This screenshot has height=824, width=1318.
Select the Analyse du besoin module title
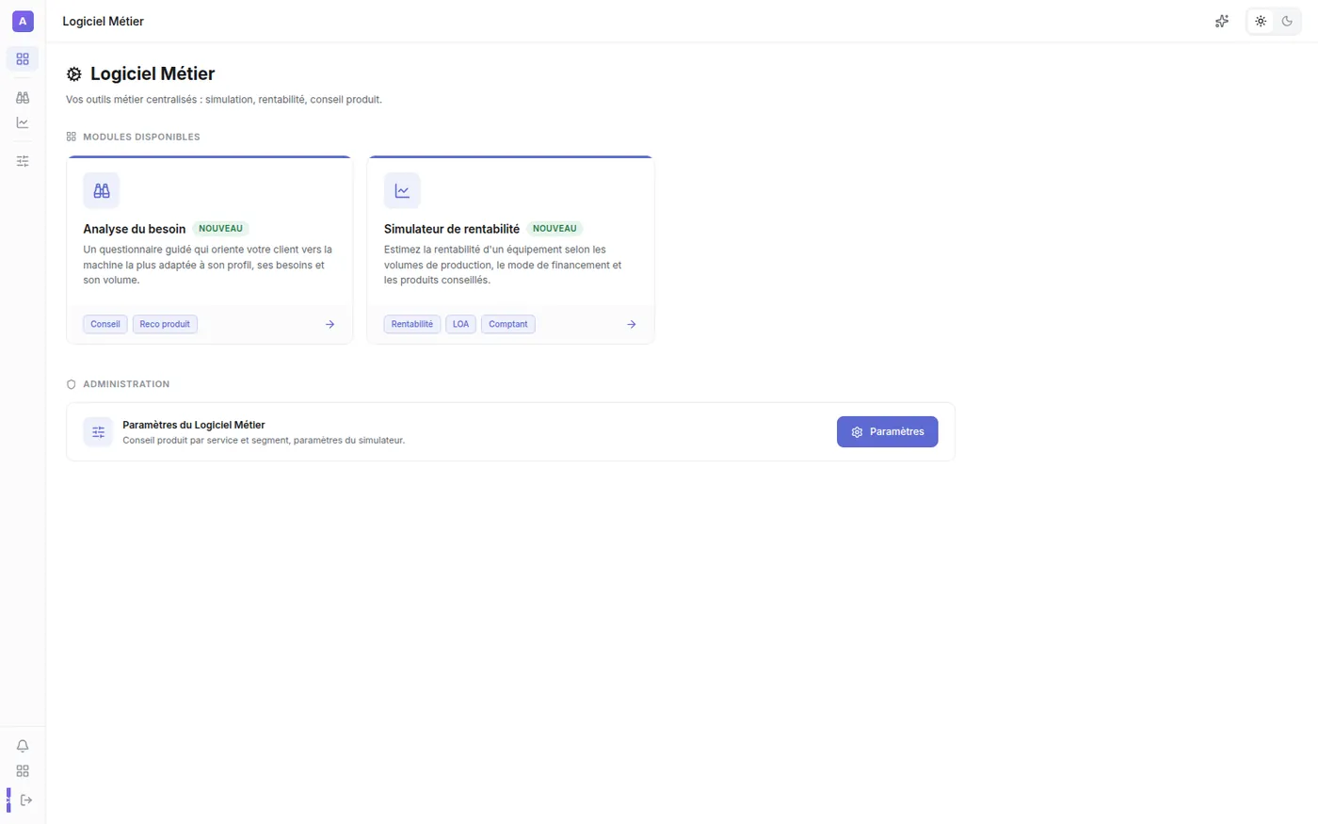point(135,229)
